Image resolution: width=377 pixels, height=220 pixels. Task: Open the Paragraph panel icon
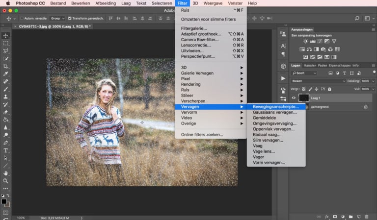[x=283, y=54]
